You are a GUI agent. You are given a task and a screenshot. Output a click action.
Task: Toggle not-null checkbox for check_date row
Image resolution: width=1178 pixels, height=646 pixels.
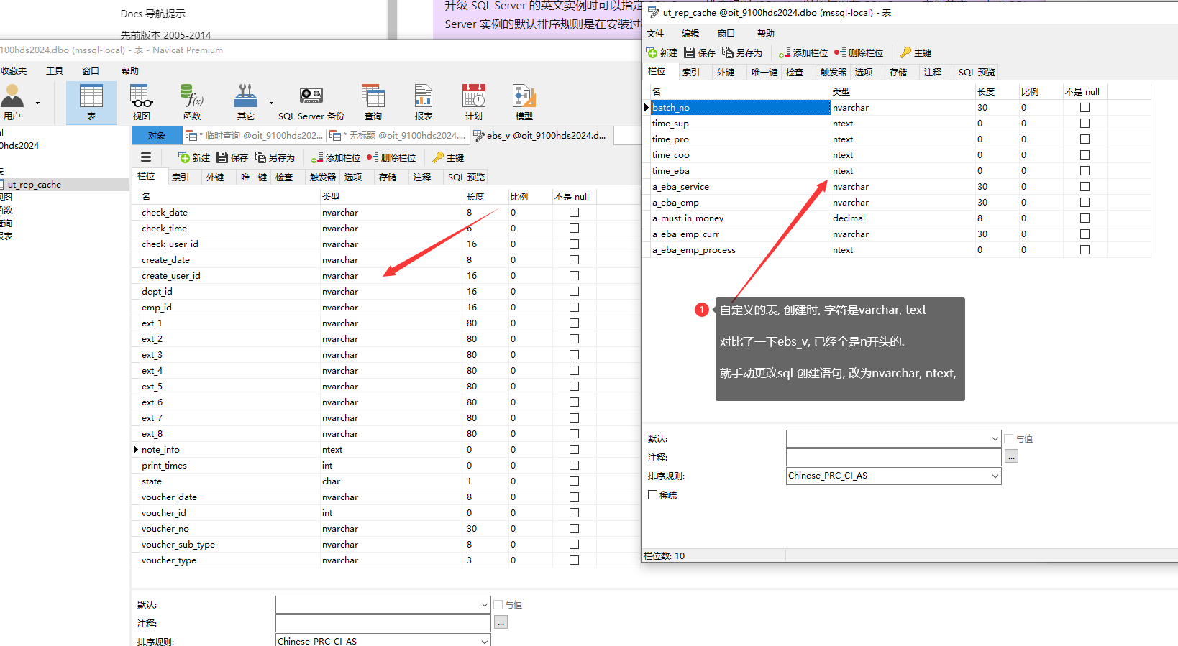tap(574, 213)
